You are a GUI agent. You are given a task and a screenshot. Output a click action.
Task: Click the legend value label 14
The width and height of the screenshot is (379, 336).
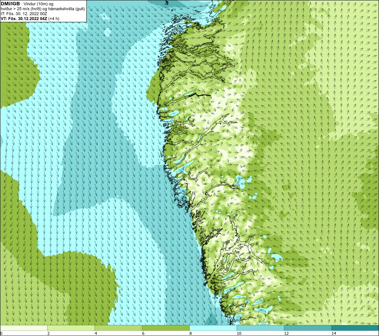[x=334, y=333]
